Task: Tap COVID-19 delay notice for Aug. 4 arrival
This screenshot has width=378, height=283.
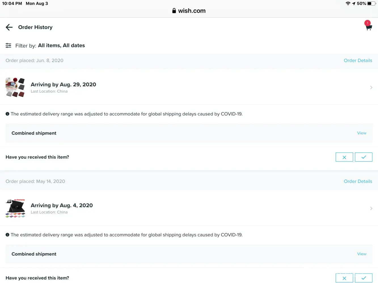Action: point(126,235)
